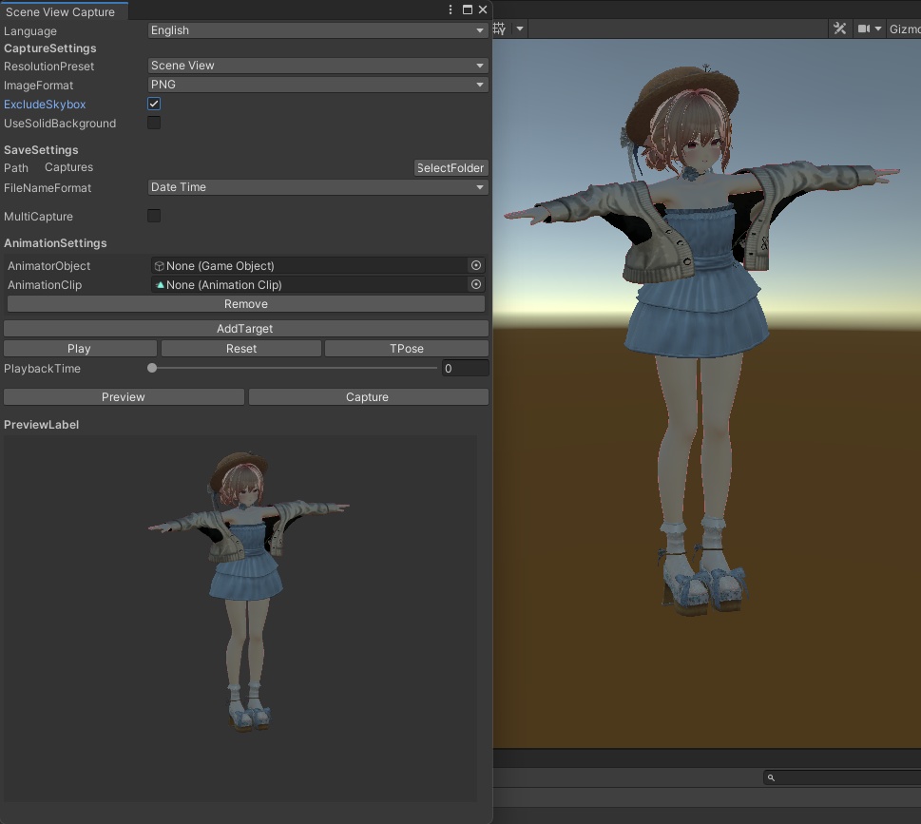The image size is (921, 824).
Task: Open the Language dropdown showing English
Action: tap(317, 29)
